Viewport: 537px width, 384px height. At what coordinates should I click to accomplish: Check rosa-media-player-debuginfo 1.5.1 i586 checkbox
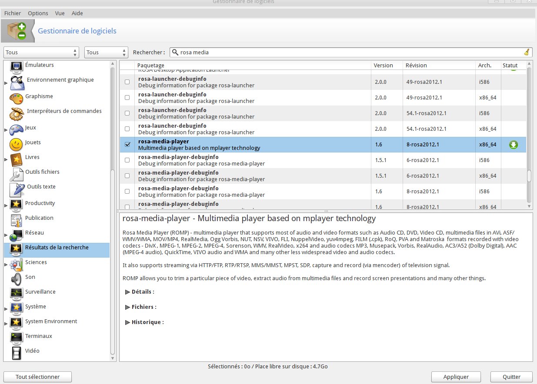(x=127, y=160)
